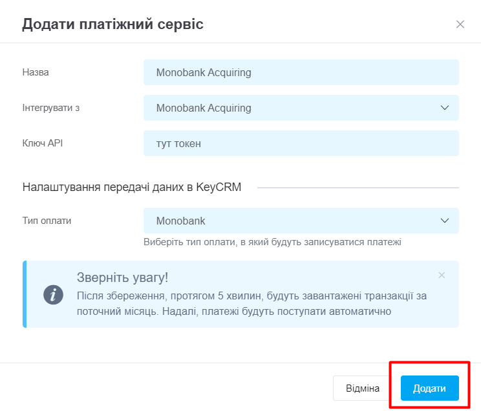Expand the Інтегрувати з dropdown arrow
The width and height of the screenshot is (481, 411).
tap(445, 108)
